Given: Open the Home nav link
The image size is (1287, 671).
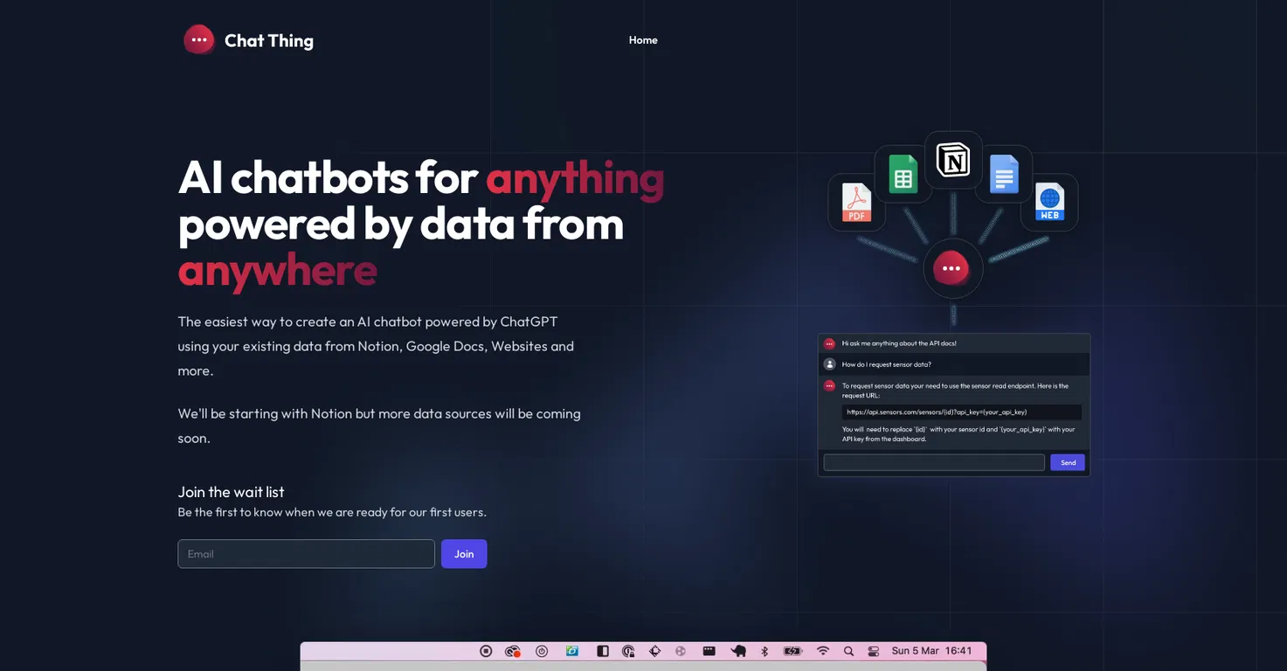Looking at the screenshot, I should [643, 40].
